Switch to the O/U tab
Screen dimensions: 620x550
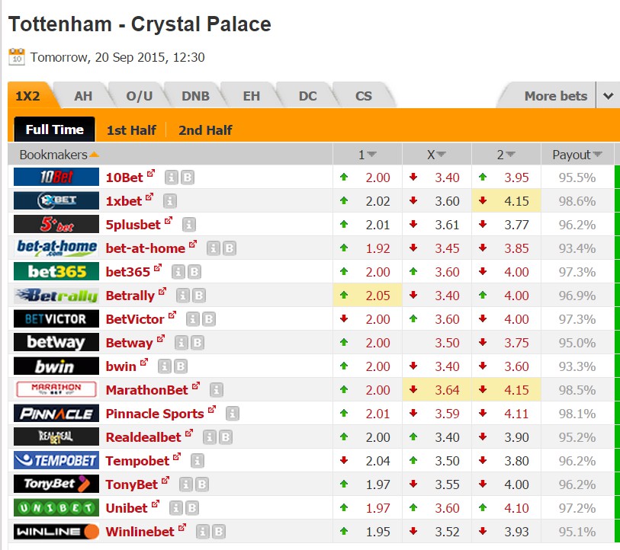pos(140,96)
